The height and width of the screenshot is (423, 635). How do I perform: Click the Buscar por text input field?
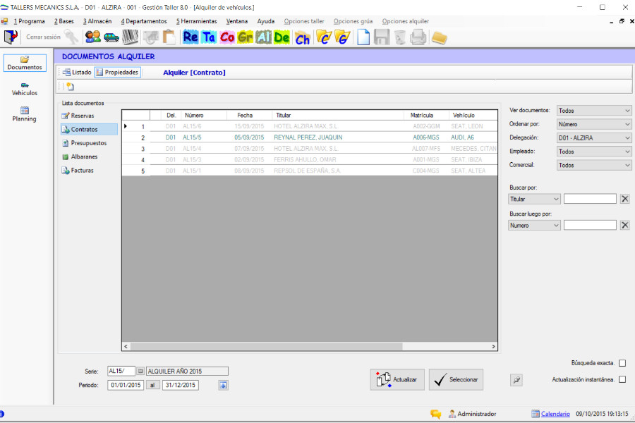tap(590, 199)
